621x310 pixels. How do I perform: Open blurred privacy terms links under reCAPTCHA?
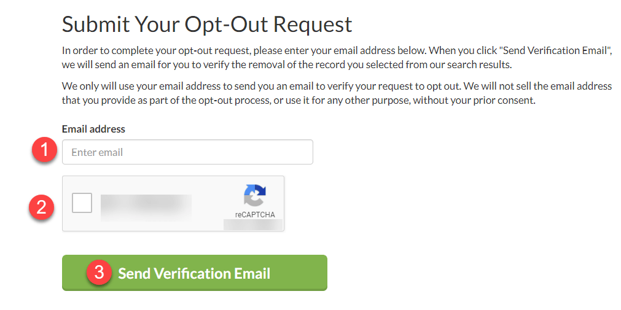pyautogui.click(x=253, y=225)
